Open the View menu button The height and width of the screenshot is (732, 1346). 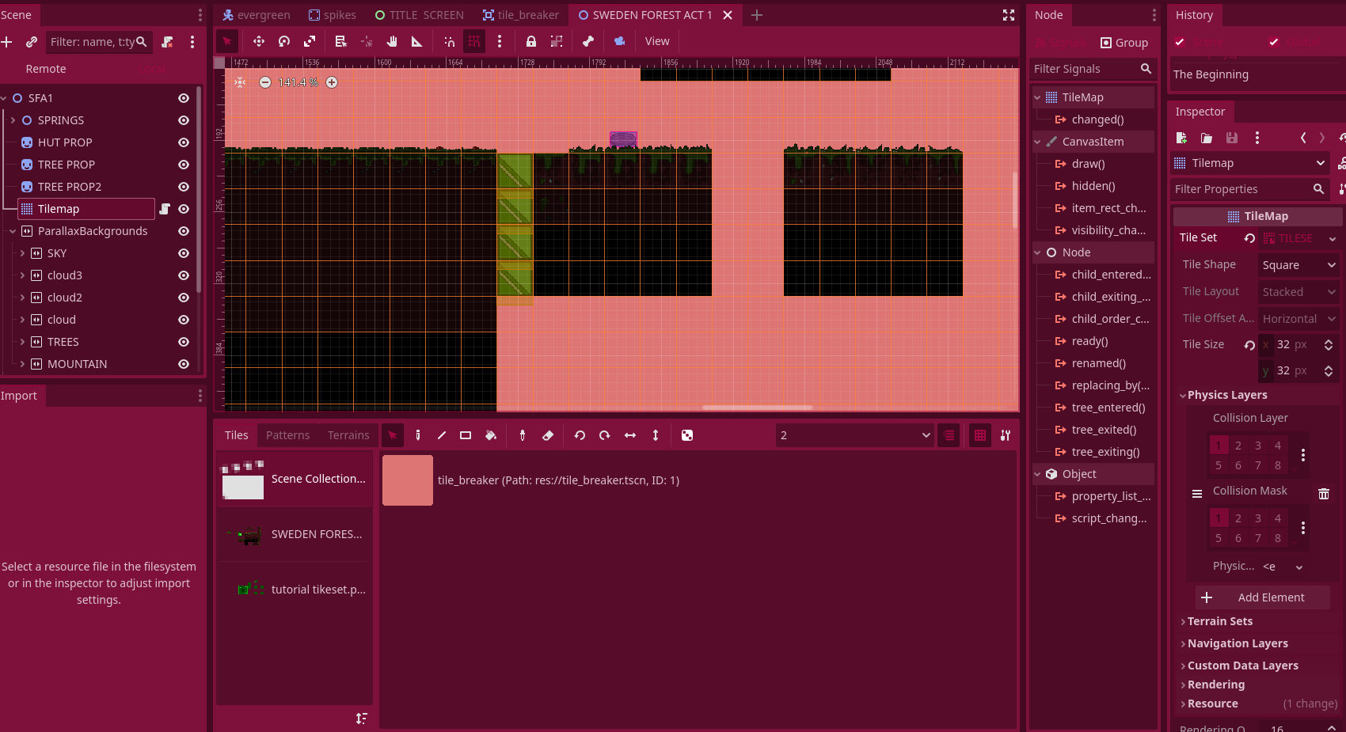(x=657, y=41)
